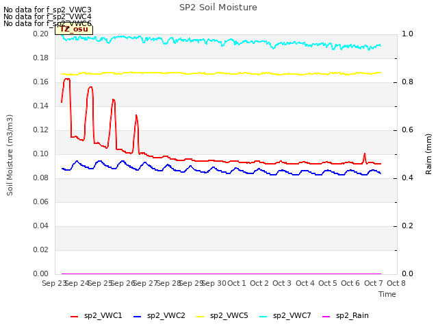Click the magenta sp2_Rain legend swatch

click(326, 317)
